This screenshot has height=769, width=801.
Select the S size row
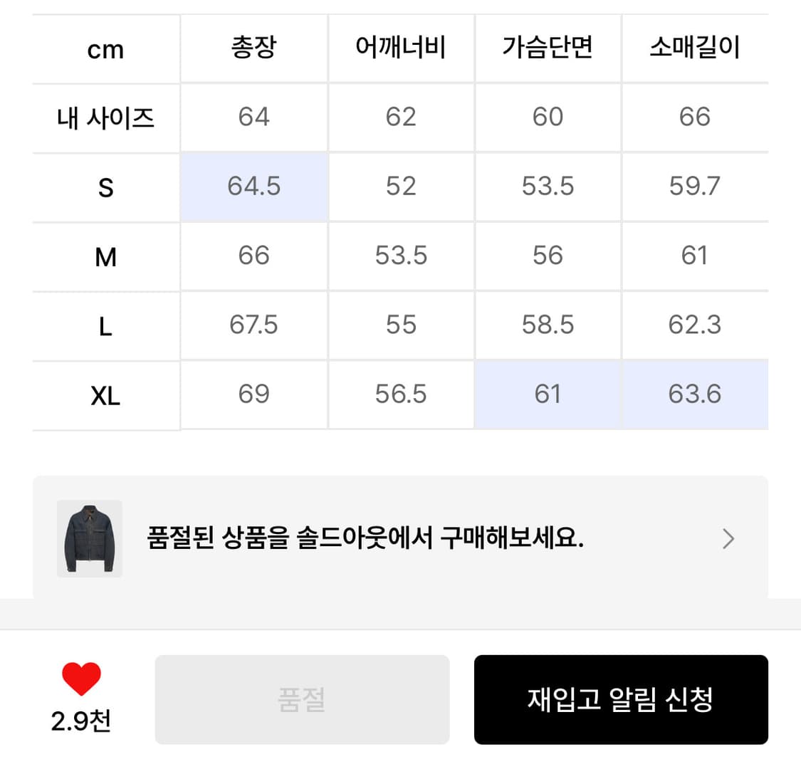click(105, 187)
